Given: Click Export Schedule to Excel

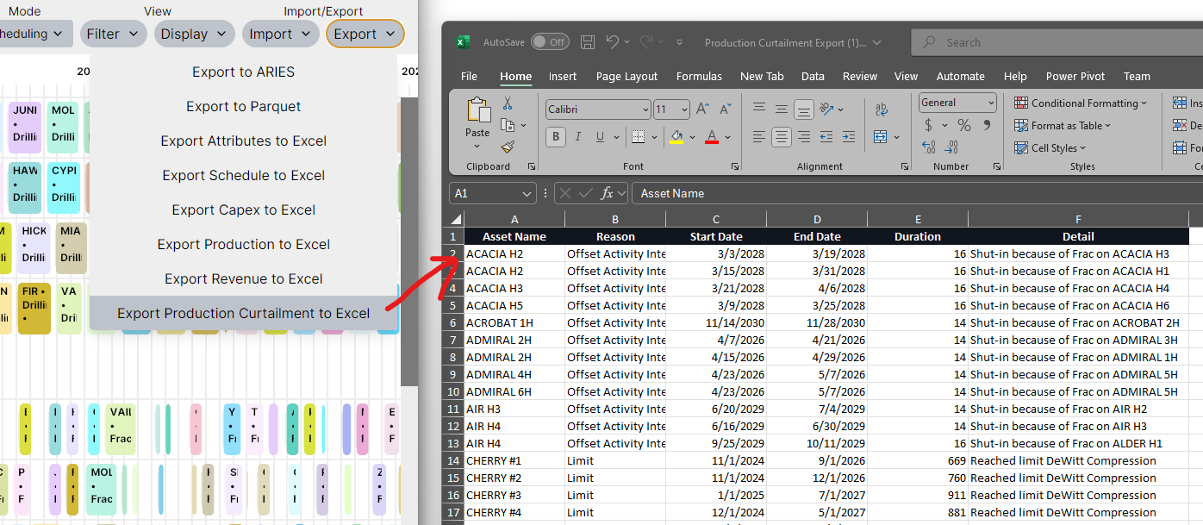Looking at the screenshot, I should pos(243,175).
